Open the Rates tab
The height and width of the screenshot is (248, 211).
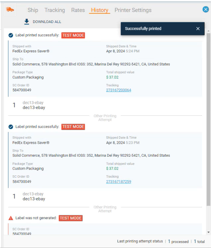point(78,10)
